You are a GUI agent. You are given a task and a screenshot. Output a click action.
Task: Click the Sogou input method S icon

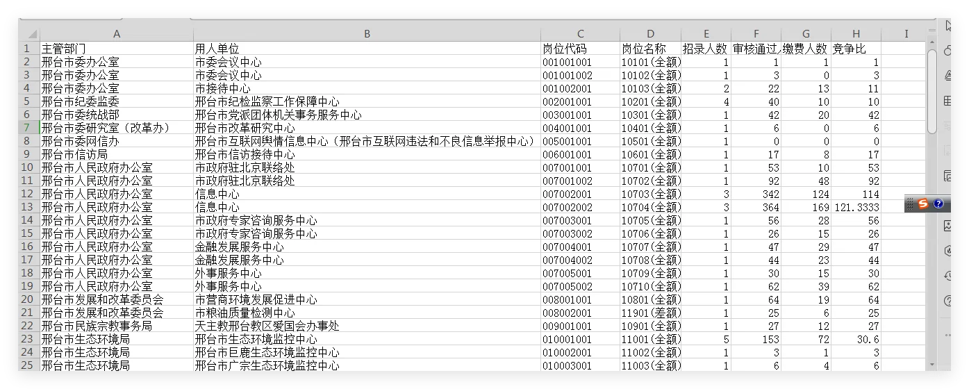(x=923, y=204)
